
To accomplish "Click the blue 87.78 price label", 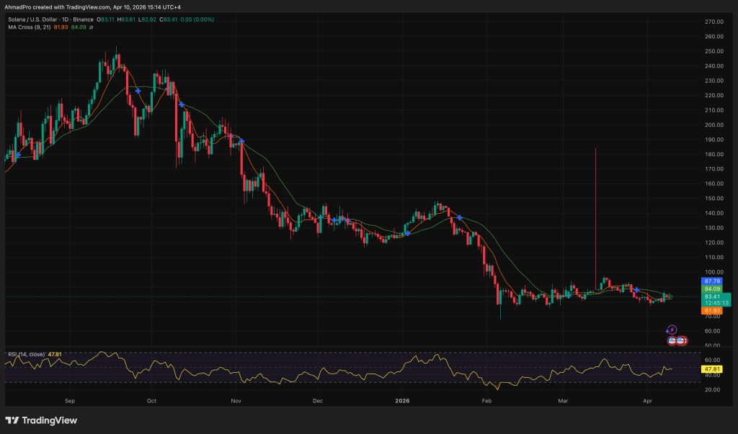I will pyautogui.click(x=712, y=281).
